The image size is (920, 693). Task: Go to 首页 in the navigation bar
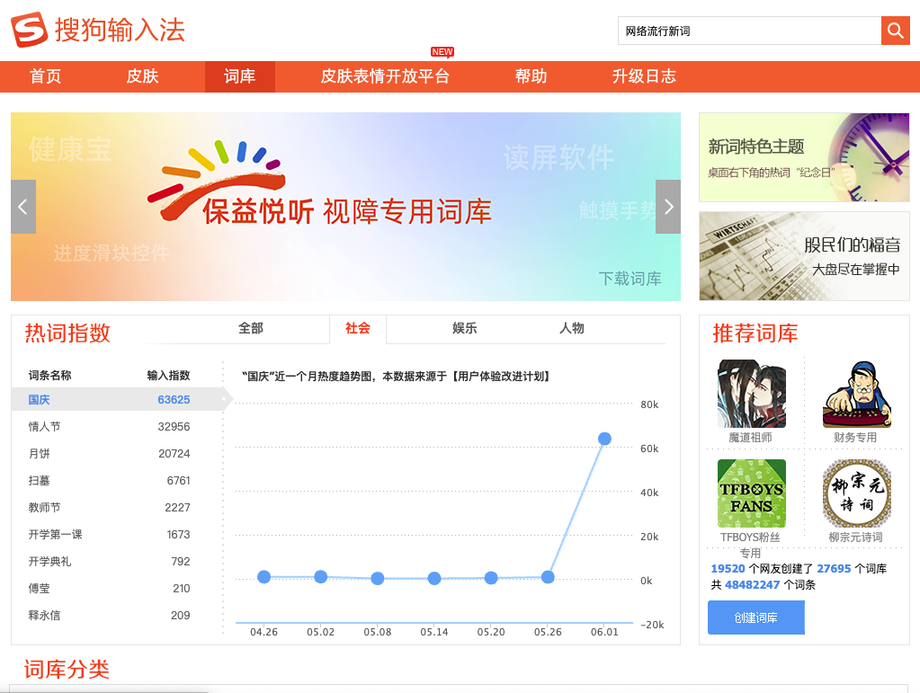pos(45,76)
